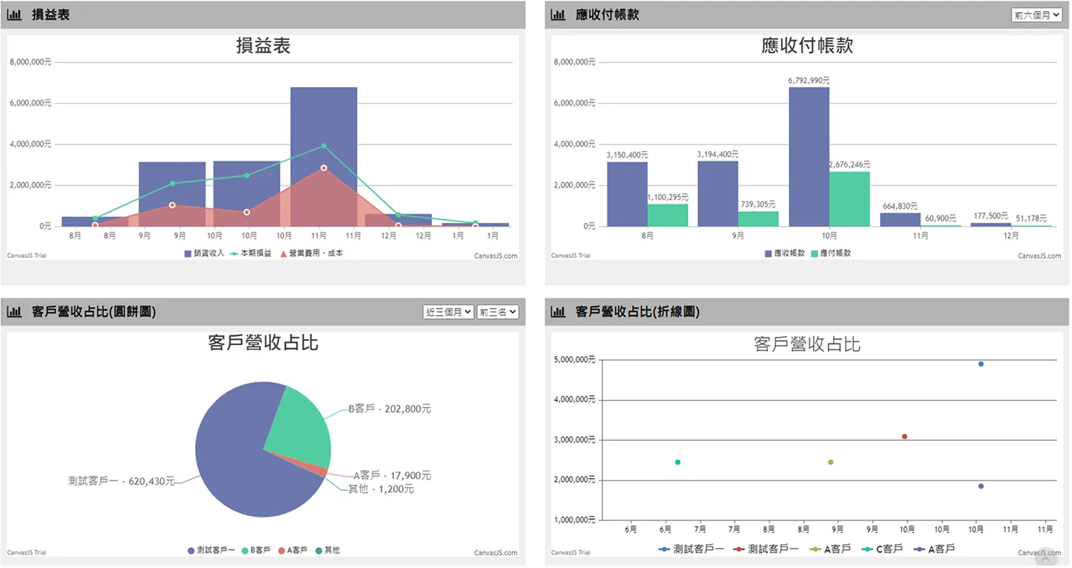
Task: Click the '60,900元' data label
Action: 941,218
